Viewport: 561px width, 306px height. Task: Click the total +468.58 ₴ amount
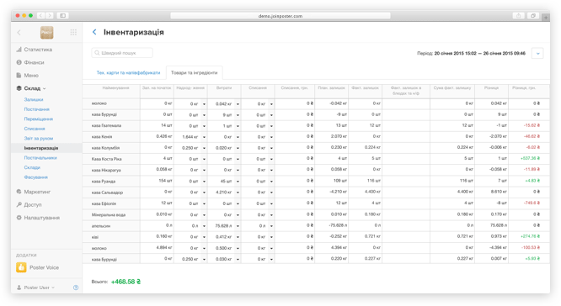pos(126,282)
